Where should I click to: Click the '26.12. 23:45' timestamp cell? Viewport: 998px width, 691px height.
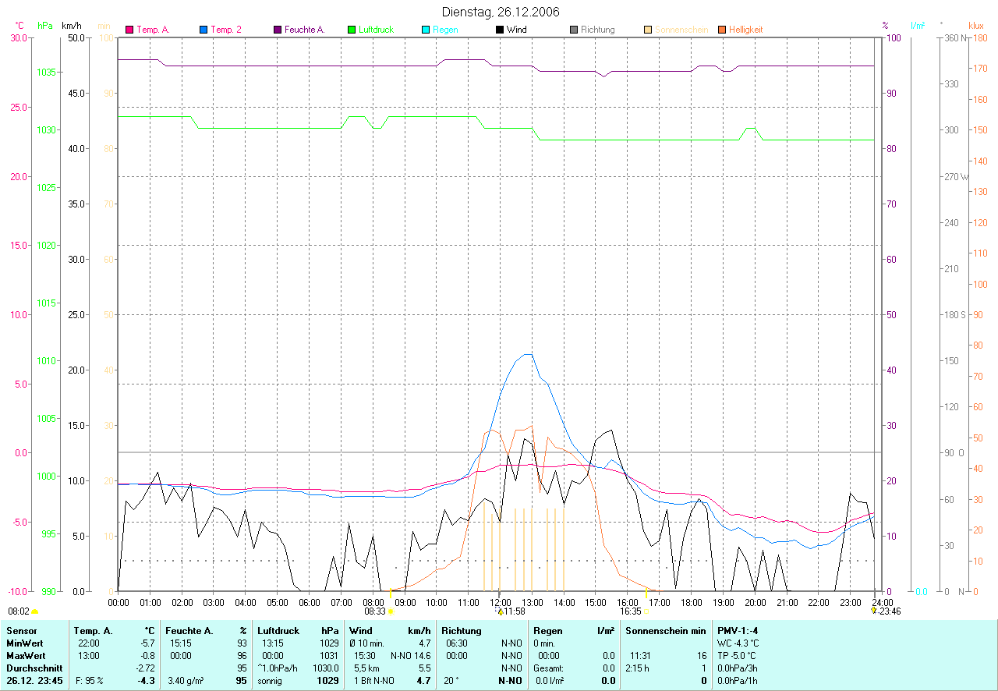coord(34,681)
